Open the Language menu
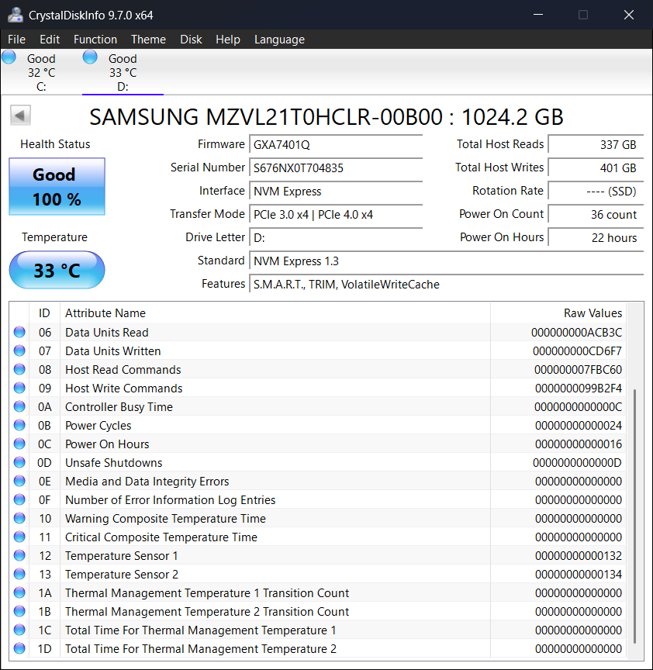 (x=279, y=40)
